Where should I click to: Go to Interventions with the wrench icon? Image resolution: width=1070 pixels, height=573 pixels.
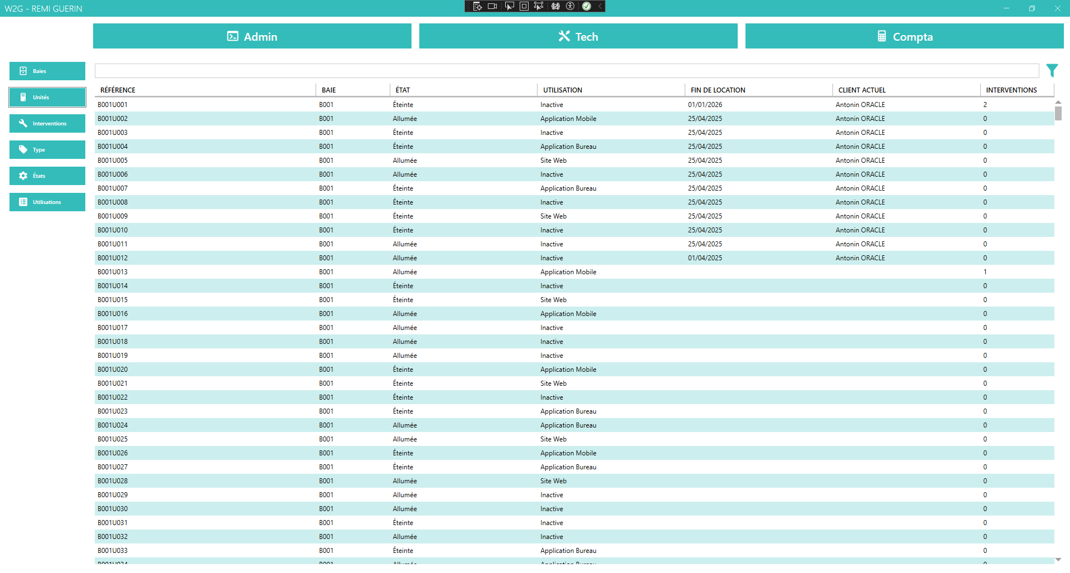click(47, 123)
